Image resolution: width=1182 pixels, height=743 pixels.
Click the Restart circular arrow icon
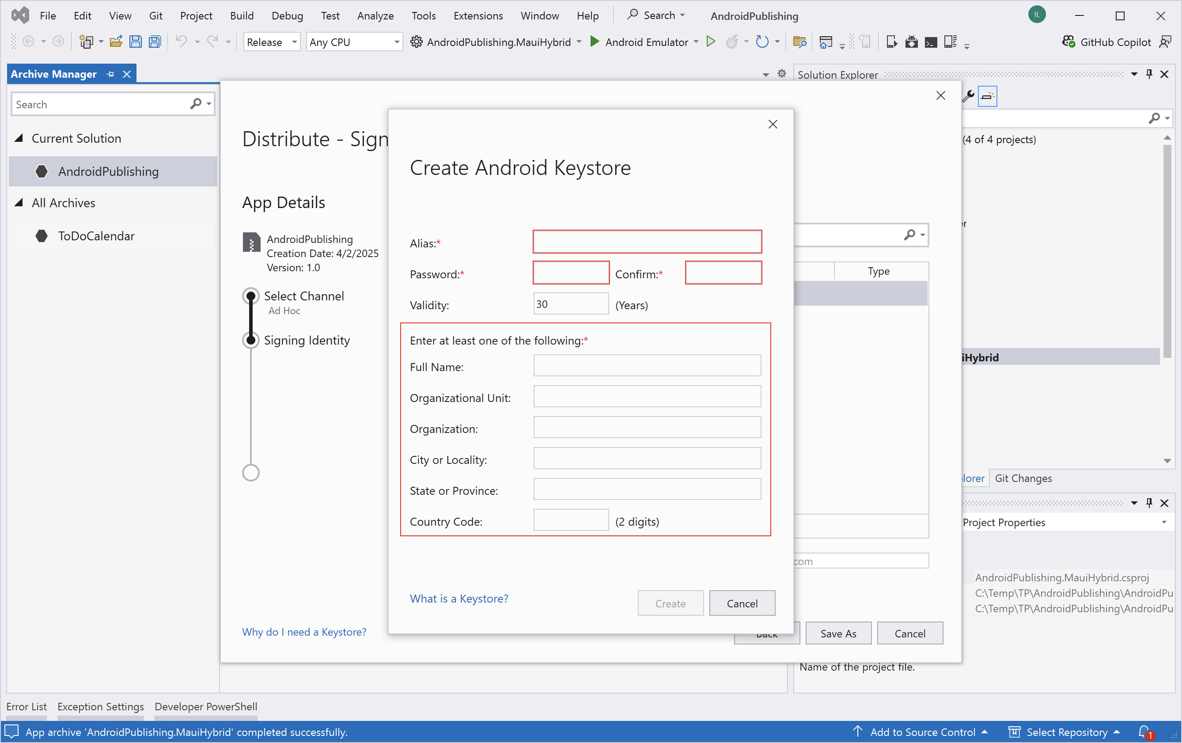tap(762, 42)
